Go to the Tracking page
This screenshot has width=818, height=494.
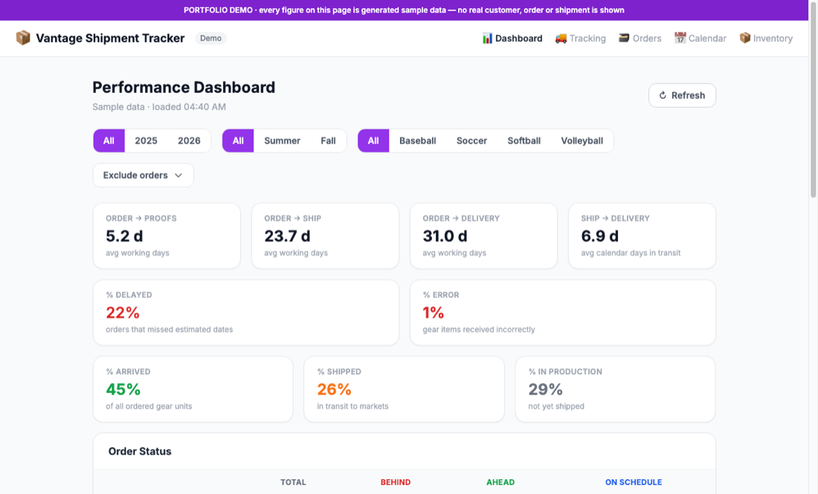[x=581, y=38]
